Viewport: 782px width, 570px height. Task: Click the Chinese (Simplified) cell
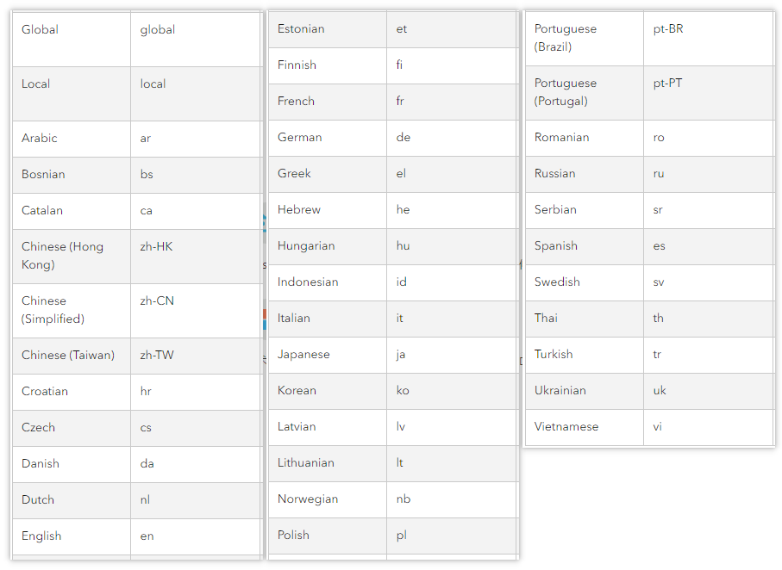(53, 310)
